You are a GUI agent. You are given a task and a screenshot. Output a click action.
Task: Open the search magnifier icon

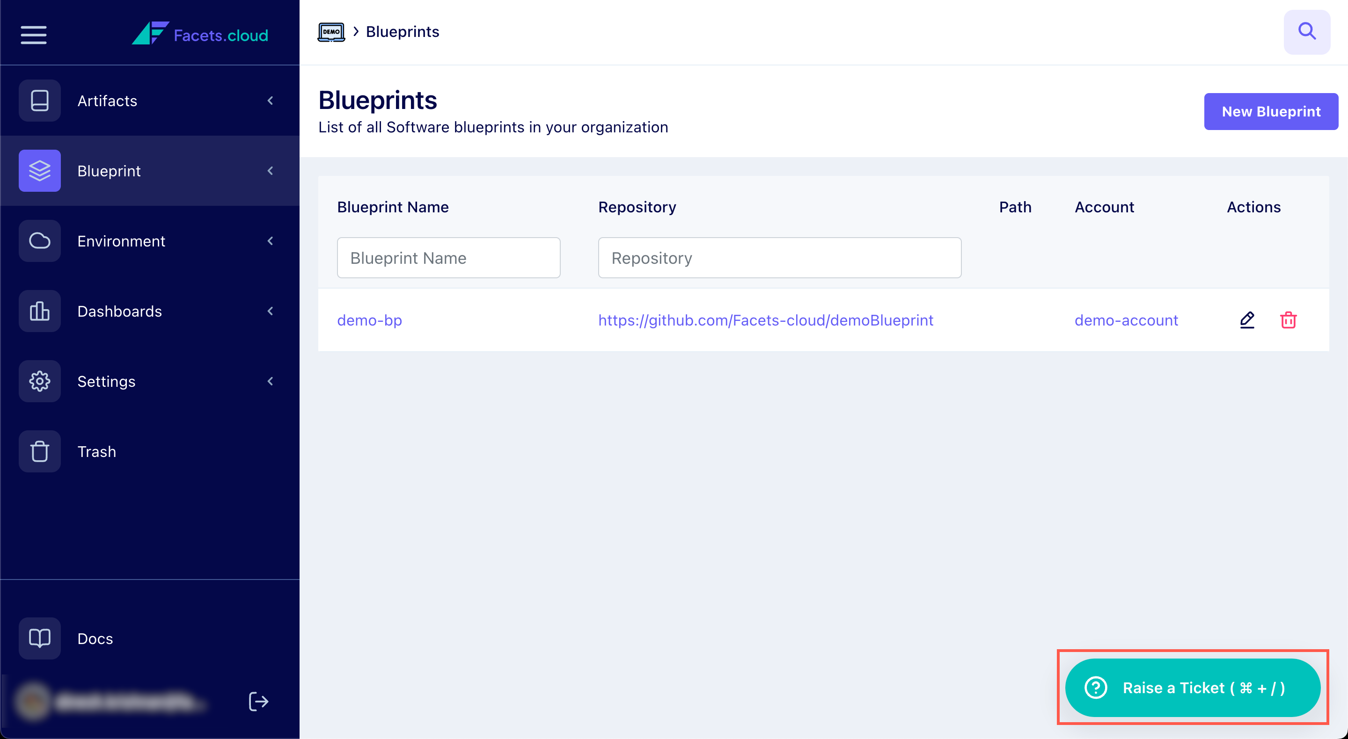pyautogui.click(x=1307, y=32)
